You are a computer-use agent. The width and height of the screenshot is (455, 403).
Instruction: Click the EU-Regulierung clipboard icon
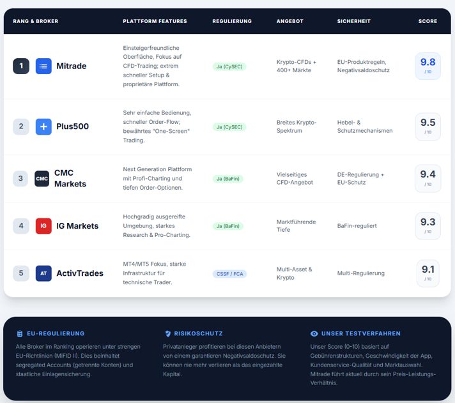20,333
